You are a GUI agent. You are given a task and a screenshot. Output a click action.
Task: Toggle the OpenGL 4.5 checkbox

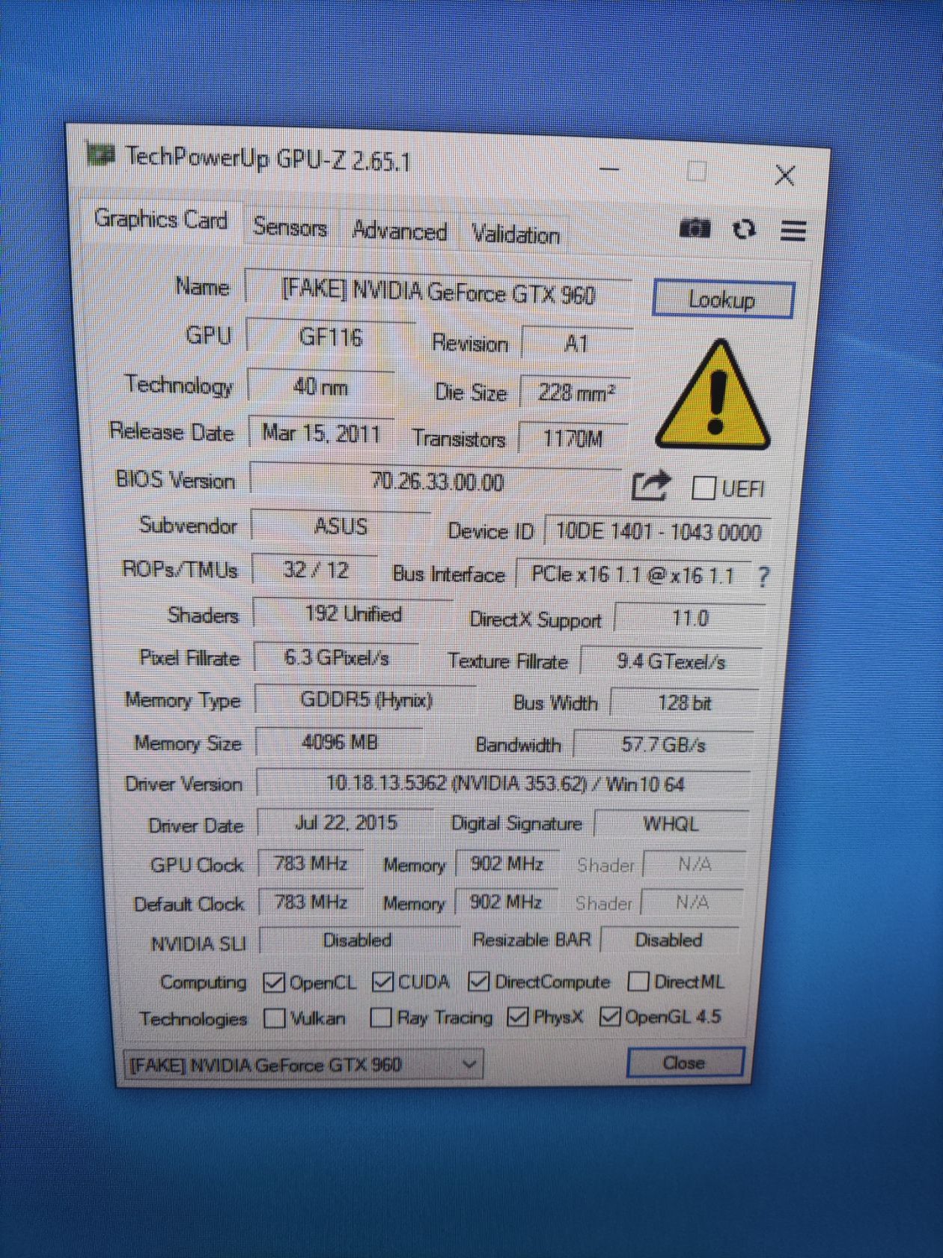point(610,1016)
